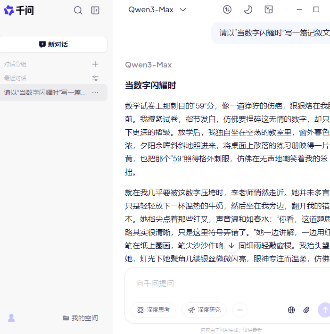This screenshot has height=334, width=330.
Task: Select the 当数字闪耀时 conversation in history
Action: point(45,92)
